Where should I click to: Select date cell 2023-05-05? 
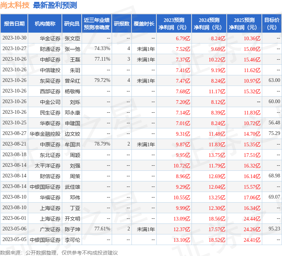(x=14, y=239)
